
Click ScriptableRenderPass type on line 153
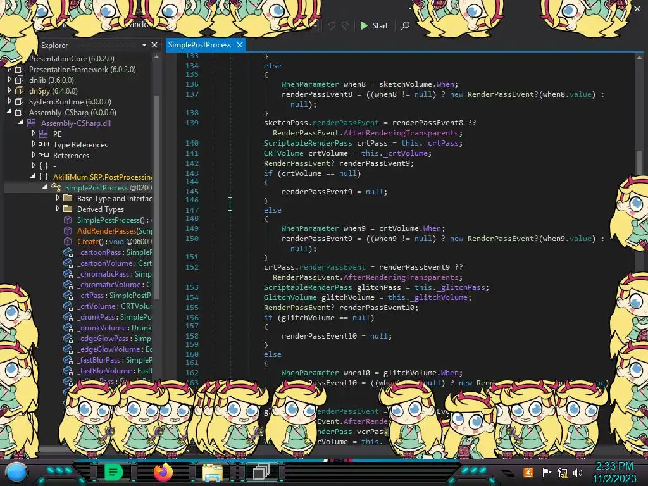pos(308,287)
